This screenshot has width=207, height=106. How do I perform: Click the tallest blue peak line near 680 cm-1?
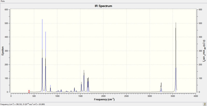[42, 55]
